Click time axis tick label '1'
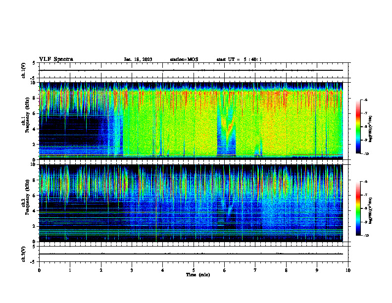The height and width of the screenshot is (303, 392). point(70,270)
